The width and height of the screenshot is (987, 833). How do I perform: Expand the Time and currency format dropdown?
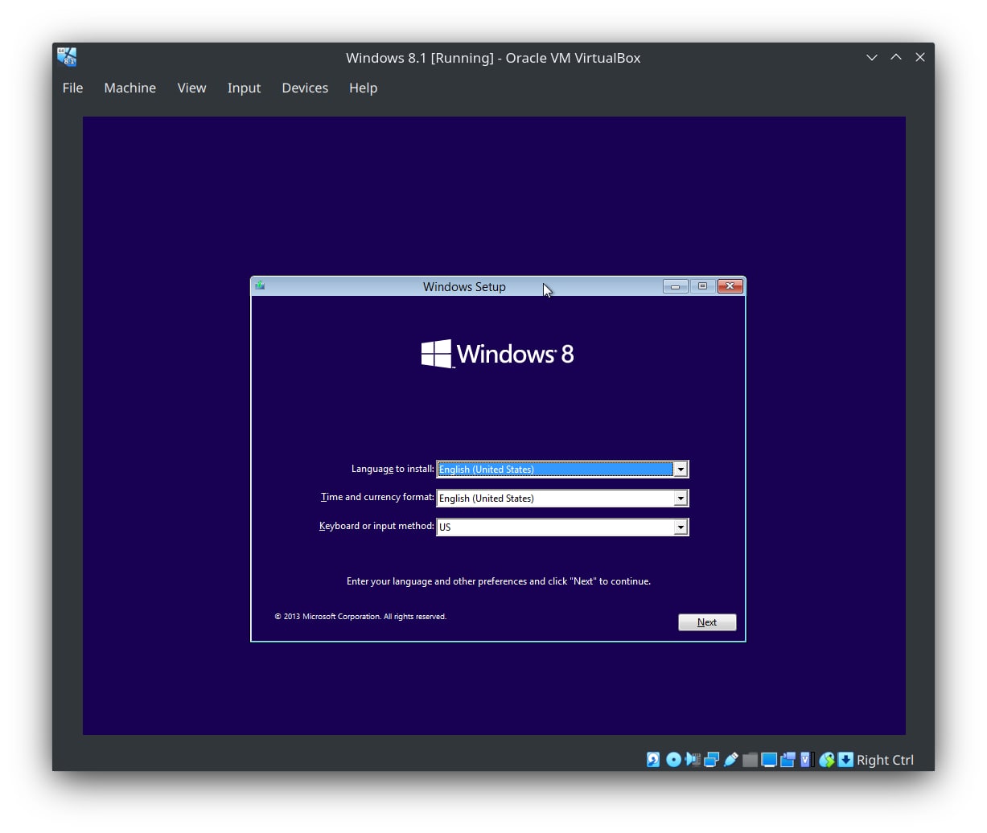pos(681,499)
